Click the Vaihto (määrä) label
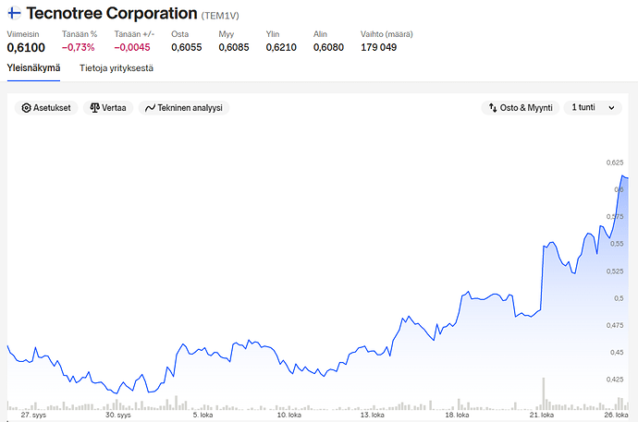Viewport: 638px width, 422px height. [386, 34]
